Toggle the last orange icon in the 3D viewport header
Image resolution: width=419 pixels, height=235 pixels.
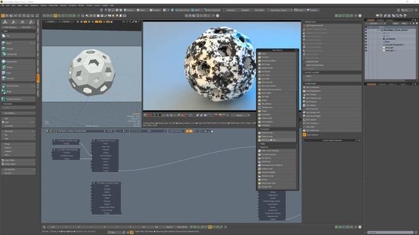[107, 22]
